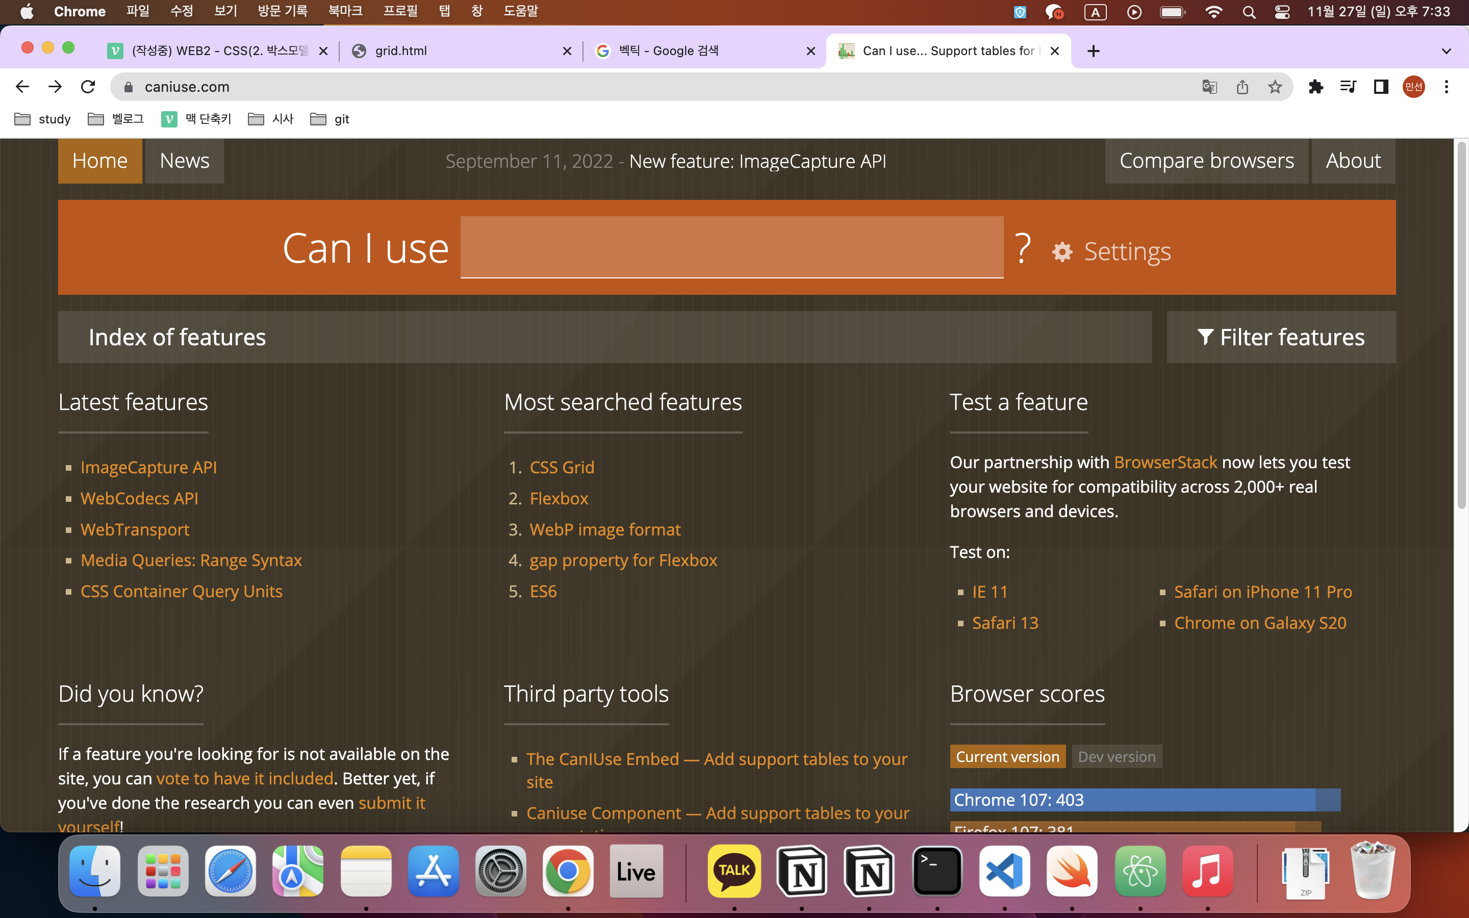Open App Store from the dock

pyautogui.click(x=433, y=871)
